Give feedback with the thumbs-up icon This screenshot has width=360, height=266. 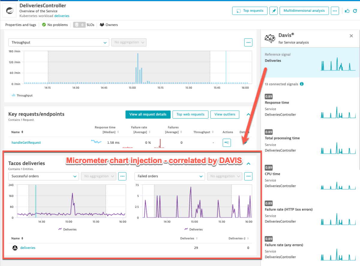[x=347, y=10]
